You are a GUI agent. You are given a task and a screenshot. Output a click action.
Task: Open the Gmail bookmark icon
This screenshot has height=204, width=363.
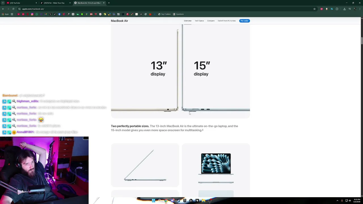[x=46, y=14]
